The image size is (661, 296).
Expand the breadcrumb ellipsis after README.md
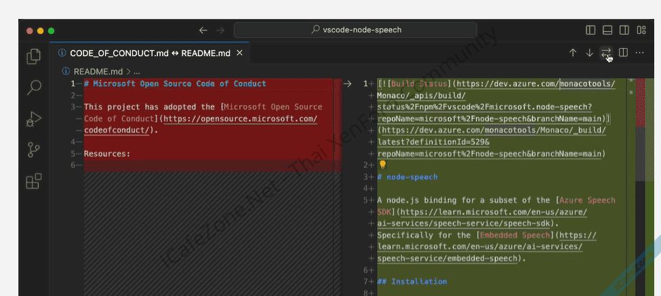(136, 70)
